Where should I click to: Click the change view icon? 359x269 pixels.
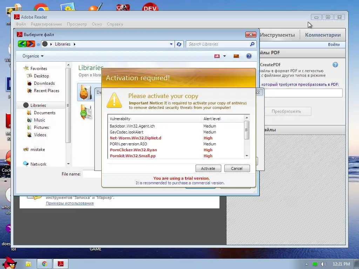pyautogui.click(x=217, y=56)
